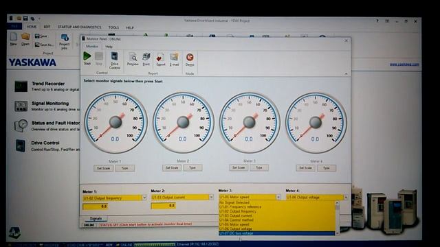
Task: Collapse the Monitor Panel ribbon
Action: [346, 73]
